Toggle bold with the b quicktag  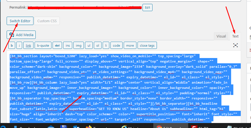pyautogui.click(x=12, y=45)
